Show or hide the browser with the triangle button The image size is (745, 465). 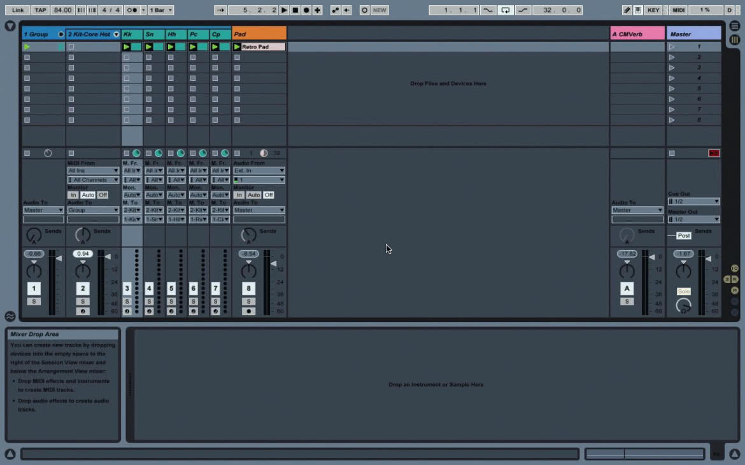tap(10, 26)
